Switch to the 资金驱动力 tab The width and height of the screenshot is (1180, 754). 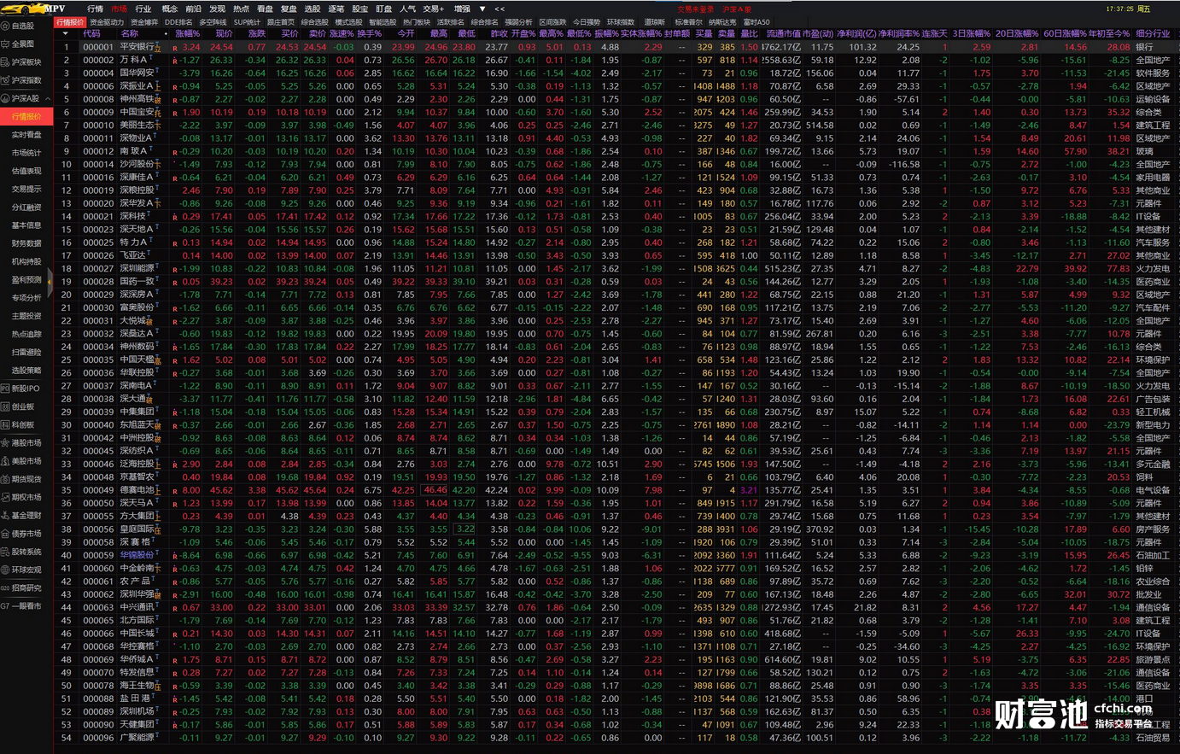tap(107, 22)
